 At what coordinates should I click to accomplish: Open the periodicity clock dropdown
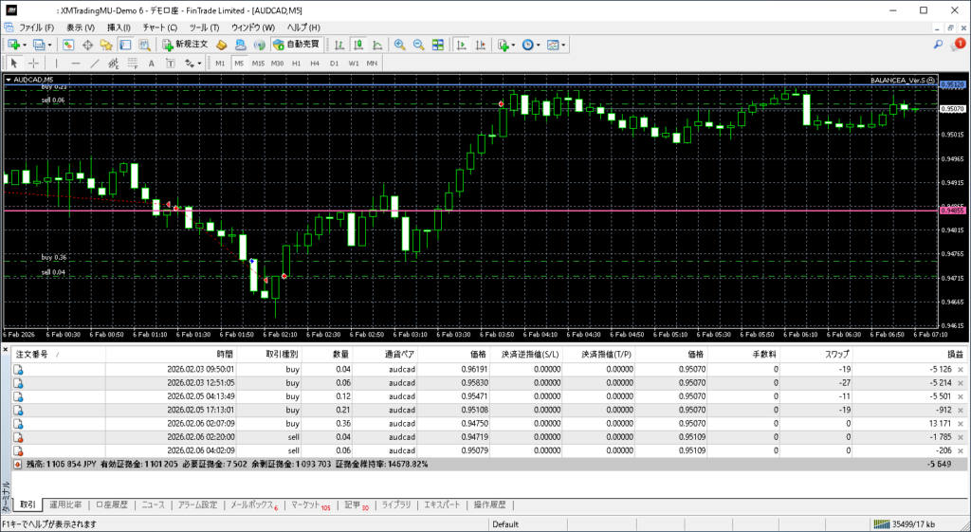point(538,45)
